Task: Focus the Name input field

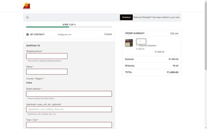Action: coord(47,72)
